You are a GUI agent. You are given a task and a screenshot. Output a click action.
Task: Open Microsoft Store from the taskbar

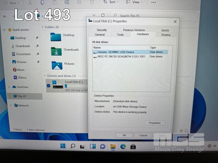(x=133, y=147)
